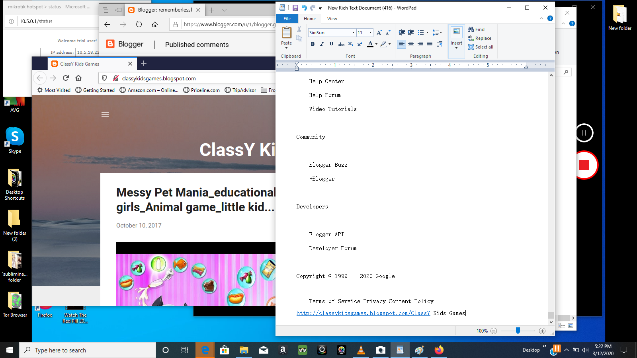The image size is (637, 358).
Task: Copy selection in WordPad clipboard group
Action: tap(299, 38)
